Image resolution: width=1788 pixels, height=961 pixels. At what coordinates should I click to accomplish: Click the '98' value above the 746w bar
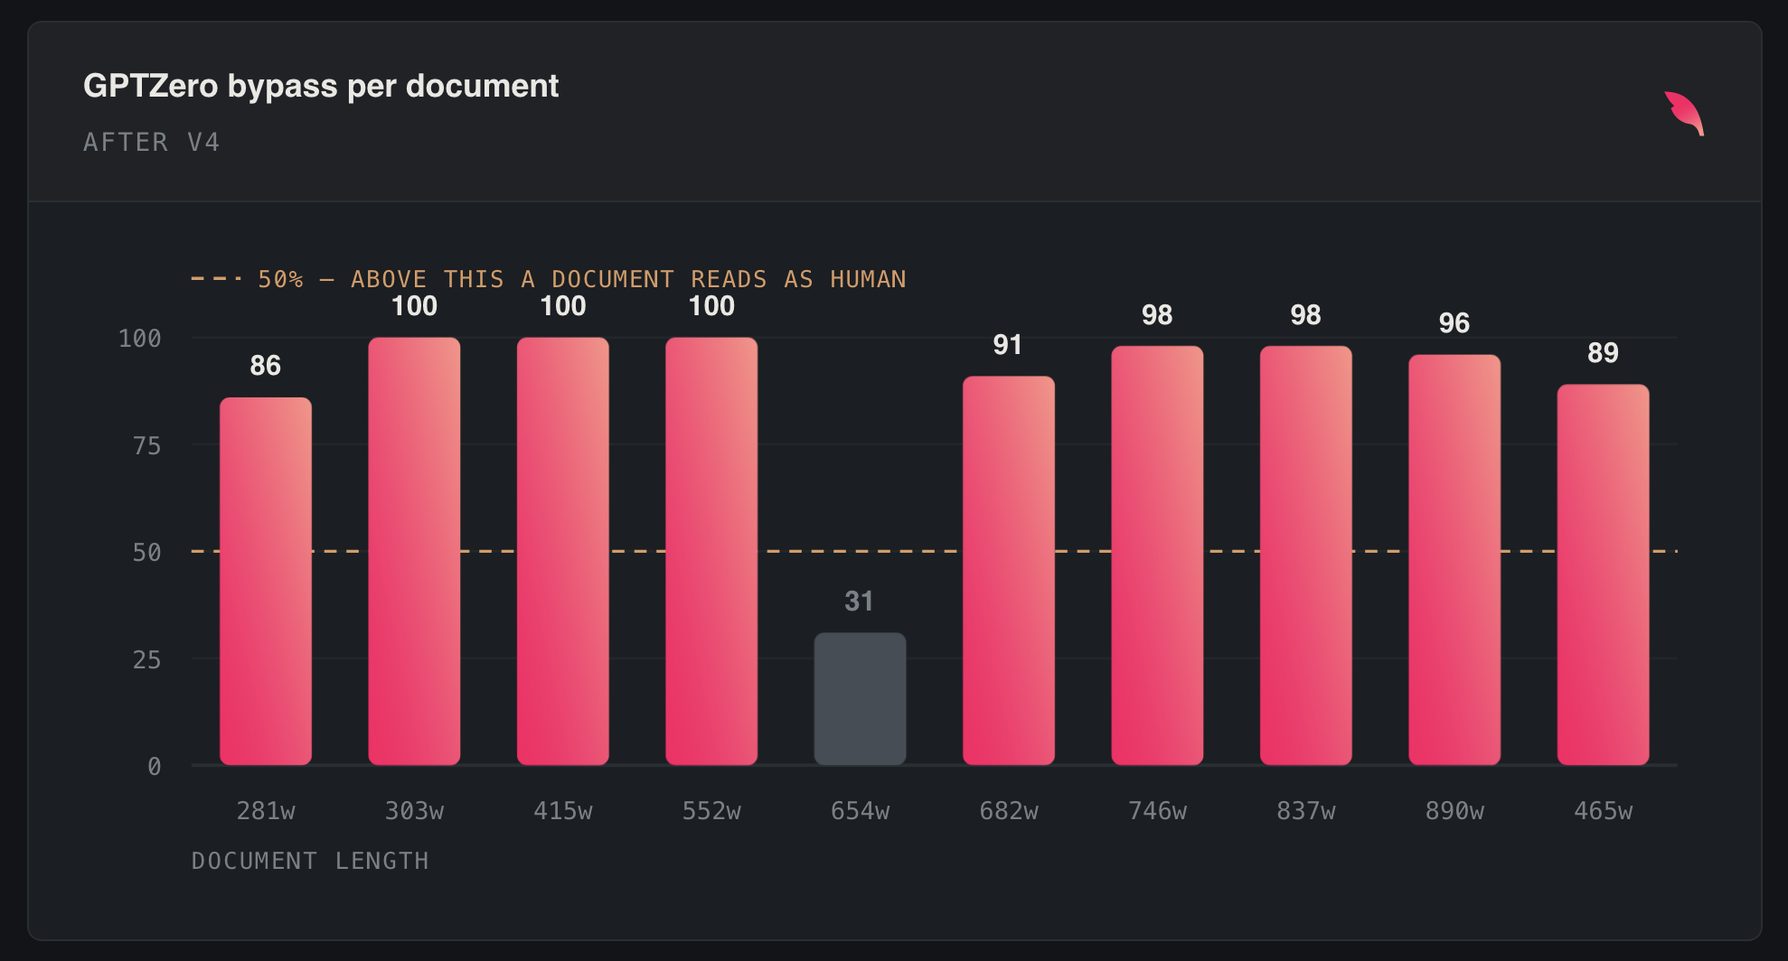point(1157,315)
